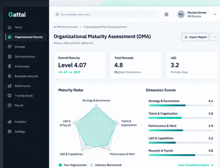The image size is (220, 168).
Task: Click the 4.1 Strategy & Governance score value
Action: [211, 101]
